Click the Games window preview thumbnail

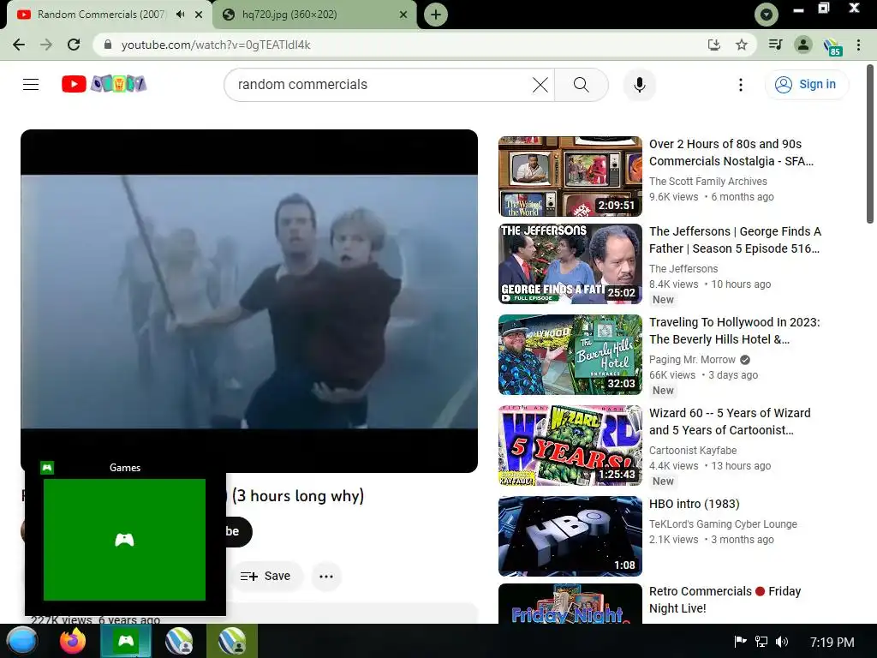click(124, 540)
